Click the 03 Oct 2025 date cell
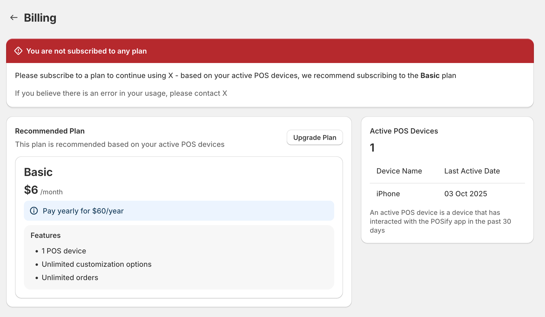This screenshot has height=317, width=545. [x=466, y=194]
